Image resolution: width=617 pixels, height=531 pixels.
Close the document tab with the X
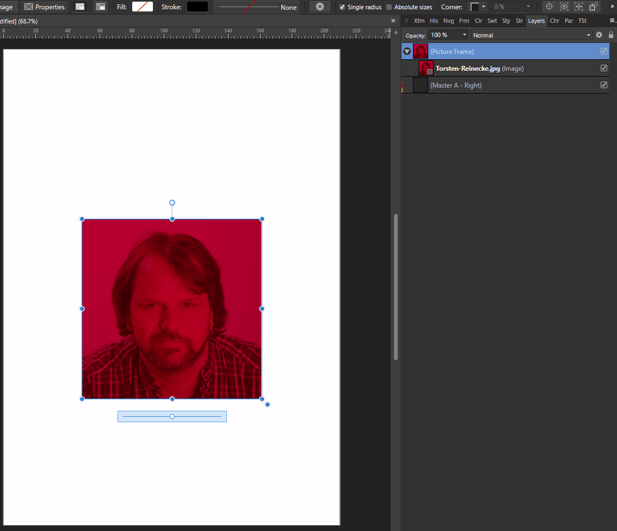393,21
